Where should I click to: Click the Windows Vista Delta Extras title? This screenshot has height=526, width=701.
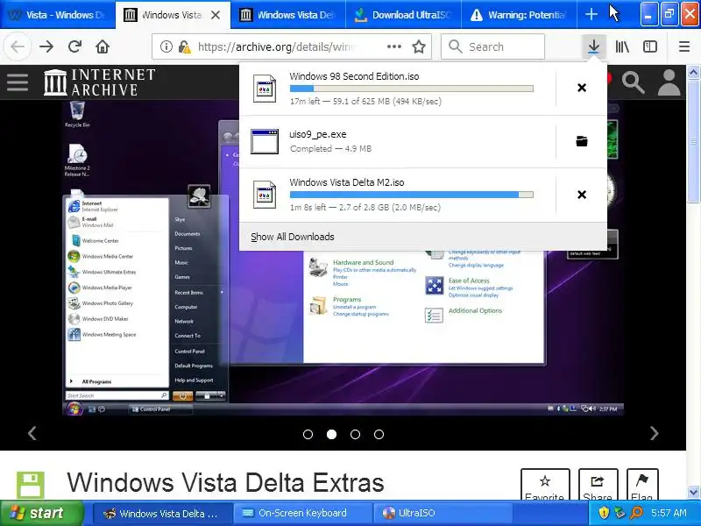pos(225,483)
